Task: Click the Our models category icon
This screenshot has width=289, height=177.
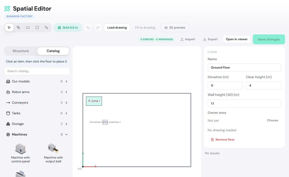Action: (x=8, y=81)
